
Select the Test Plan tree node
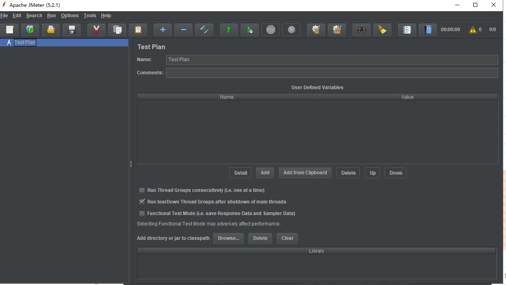click(x=25, y=42)
